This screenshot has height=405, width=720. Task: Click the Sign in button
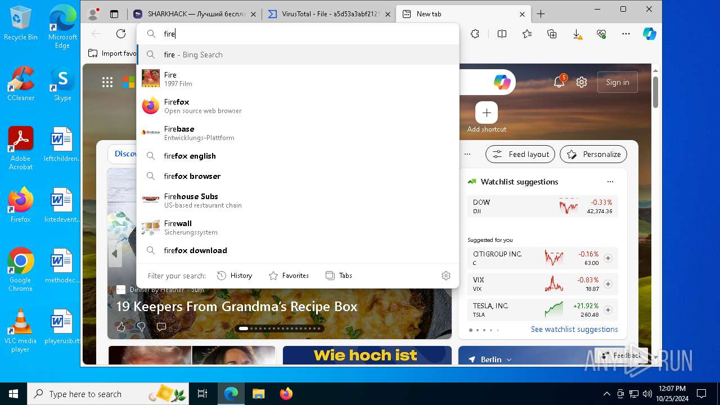pyautogui.click(x=618, y=82)
